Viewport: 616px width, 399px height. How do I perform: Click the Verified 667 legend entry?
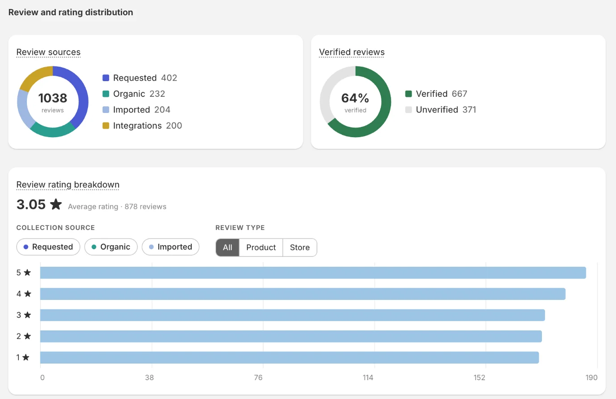pyautogui.click(x=436, y=94)
